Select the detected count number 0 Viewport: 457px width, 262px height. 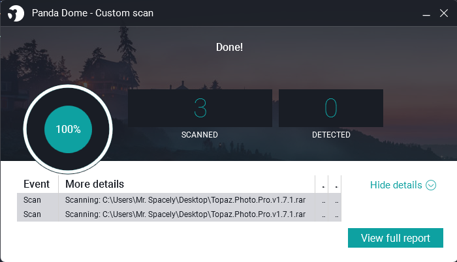coord(331,108)
